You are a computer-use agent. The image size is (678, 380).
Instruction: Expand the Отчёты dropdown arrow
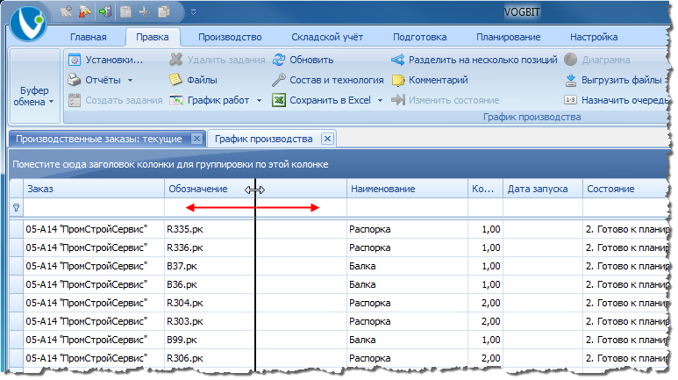(x=130, y=81)
